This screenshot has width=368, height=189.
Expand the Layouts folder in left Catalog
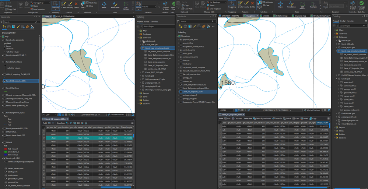tap(138, 93)
